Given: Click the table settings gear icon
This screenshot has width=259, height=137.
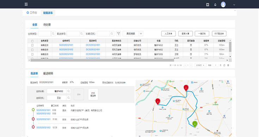Looking at the screenshot, I should tap(228, 66).
